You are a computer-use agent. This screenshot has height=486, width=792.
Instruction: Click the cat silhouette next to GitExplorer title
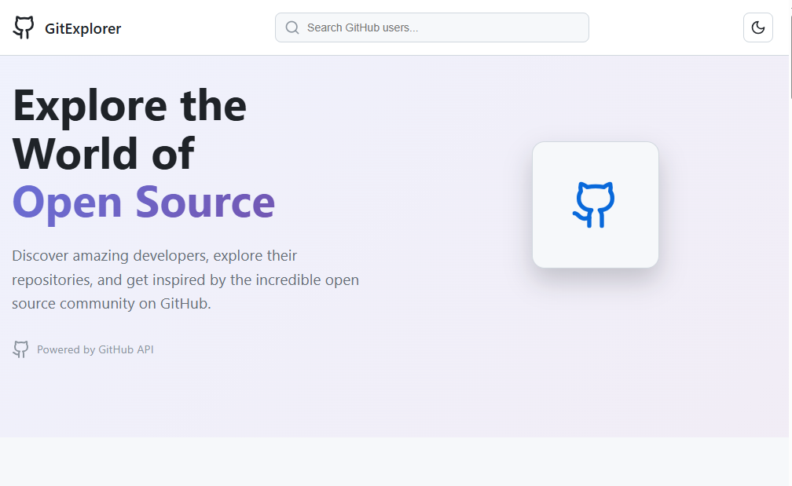pos(24,27)
